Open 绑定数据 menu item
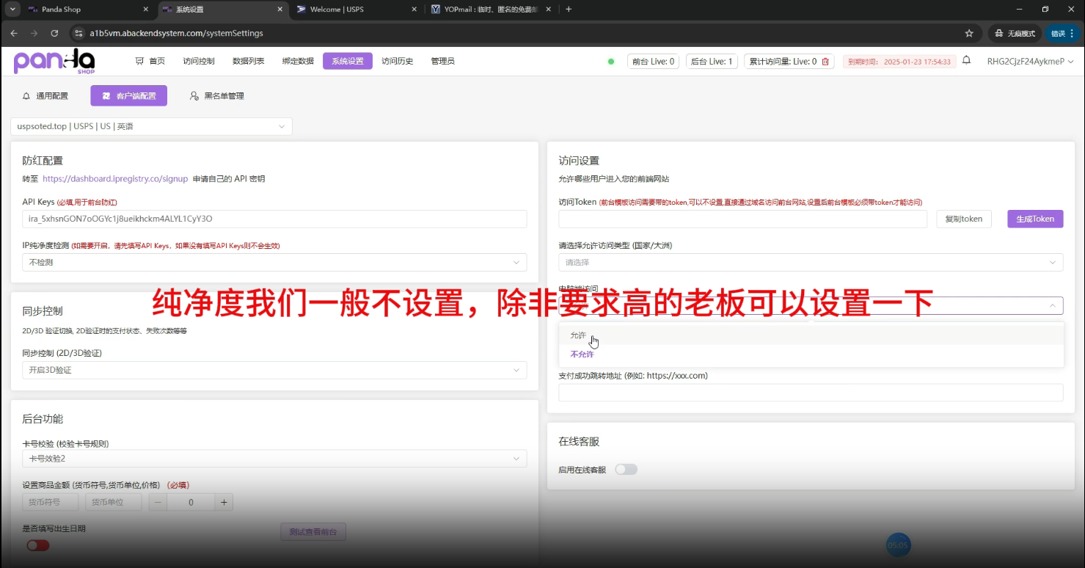Image resolution: width=1085 pixels, height=568 pixels. coord(298,62)
